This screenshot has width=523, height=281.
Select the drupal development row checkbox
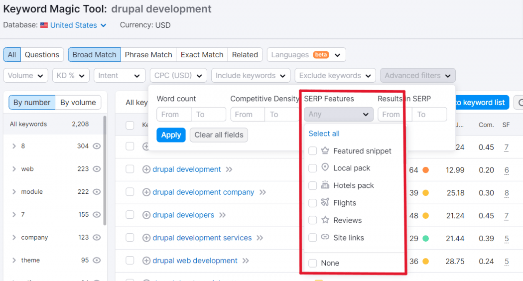coord(130,169)
